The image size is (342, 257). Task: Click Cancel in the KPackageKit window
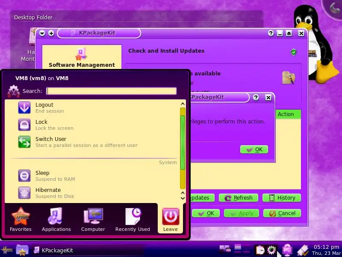[282, 213]
